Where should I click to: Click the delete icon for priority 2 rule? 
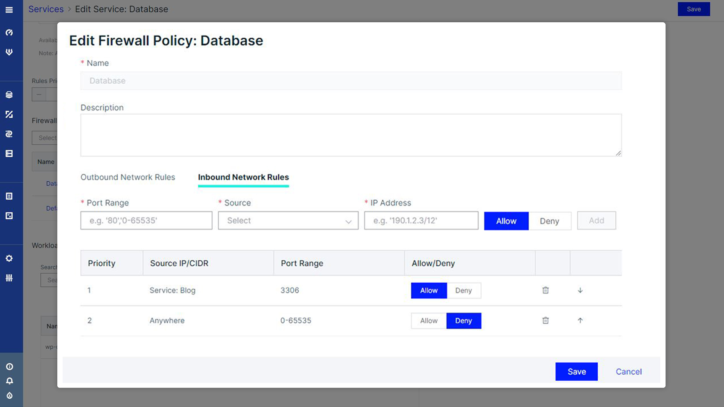click(x=546, y=321)
